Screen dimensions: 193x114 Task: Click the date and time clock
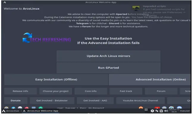tap(174, 111)
